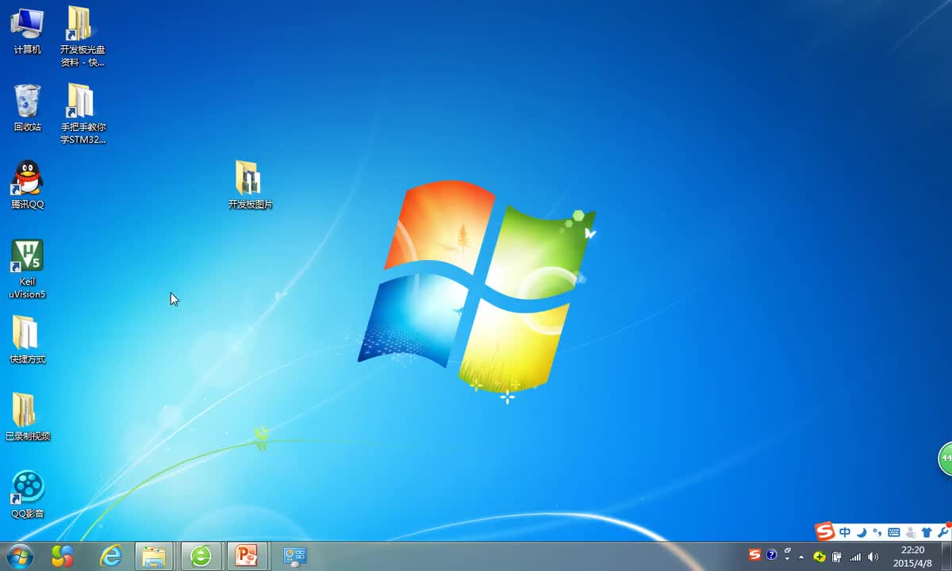
Task: Open the power battery plug tray icon
Action: pyautogui.click(x=837, y=557)
